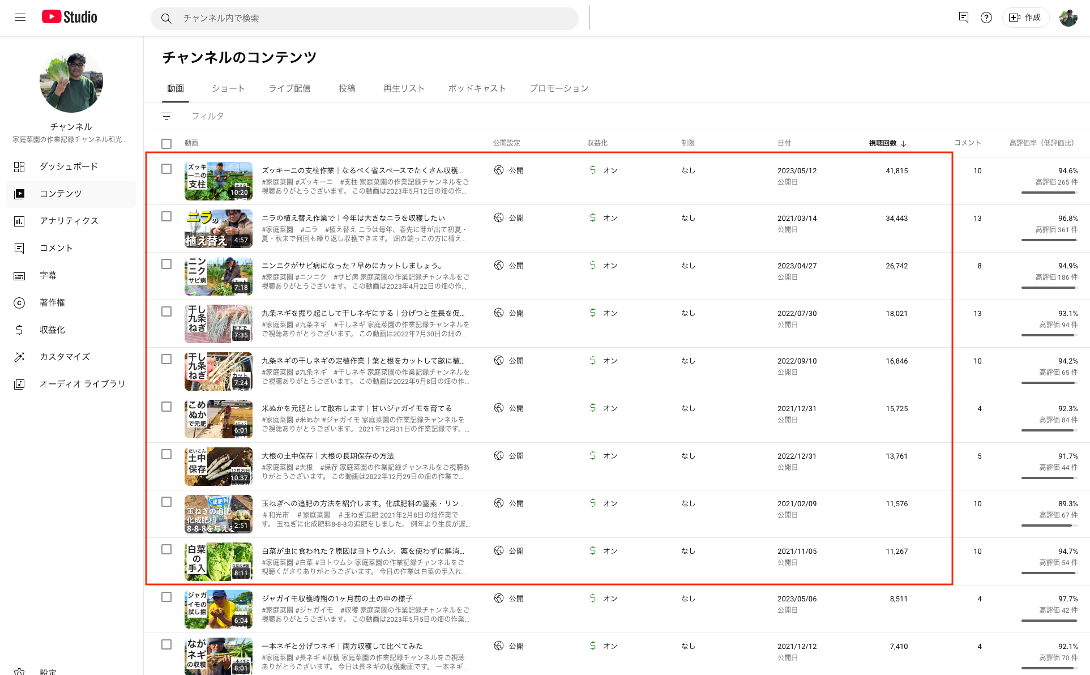The image size is (1090, 675).
Task: Open the filter icon above the table
Action: (x=166, y=116)
